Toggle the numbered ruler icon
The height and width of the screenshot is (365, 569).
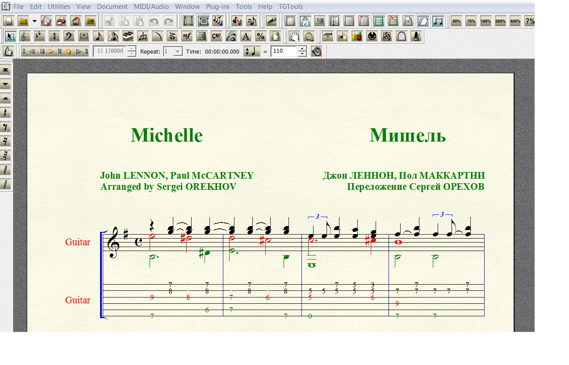coord(334,21)
